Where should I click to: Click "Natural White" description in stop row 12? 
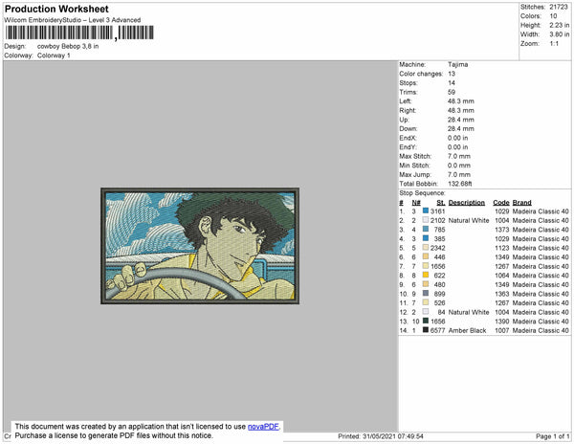(x=469, y=312)
